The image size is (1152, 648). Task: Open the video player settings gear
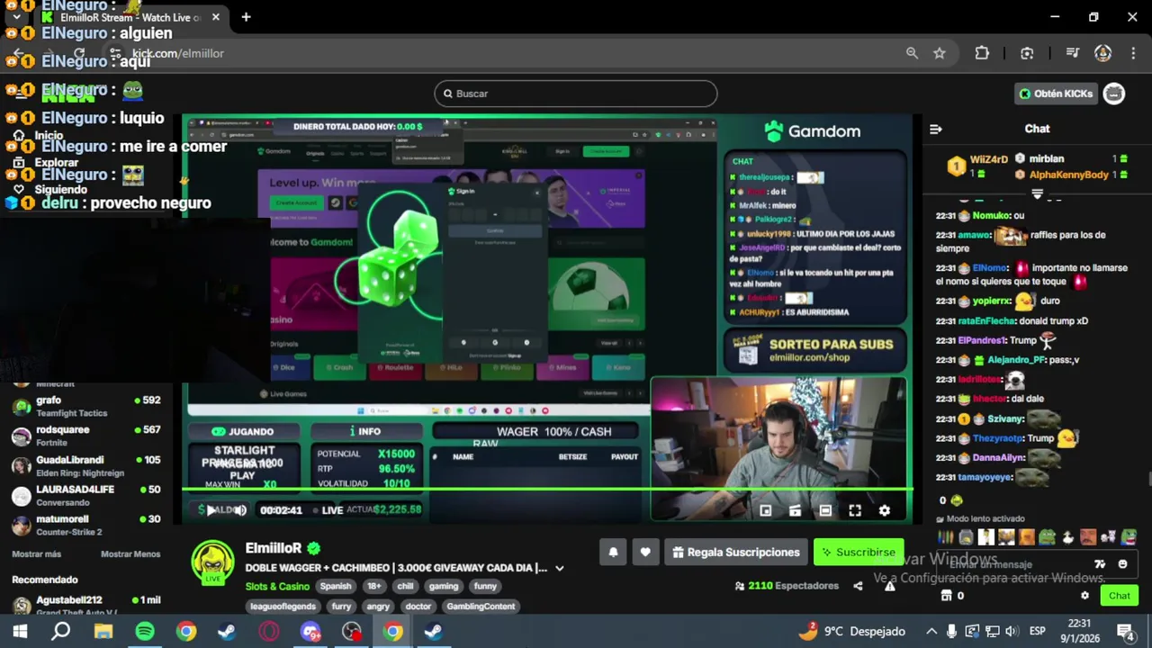(x=885, y=511)
